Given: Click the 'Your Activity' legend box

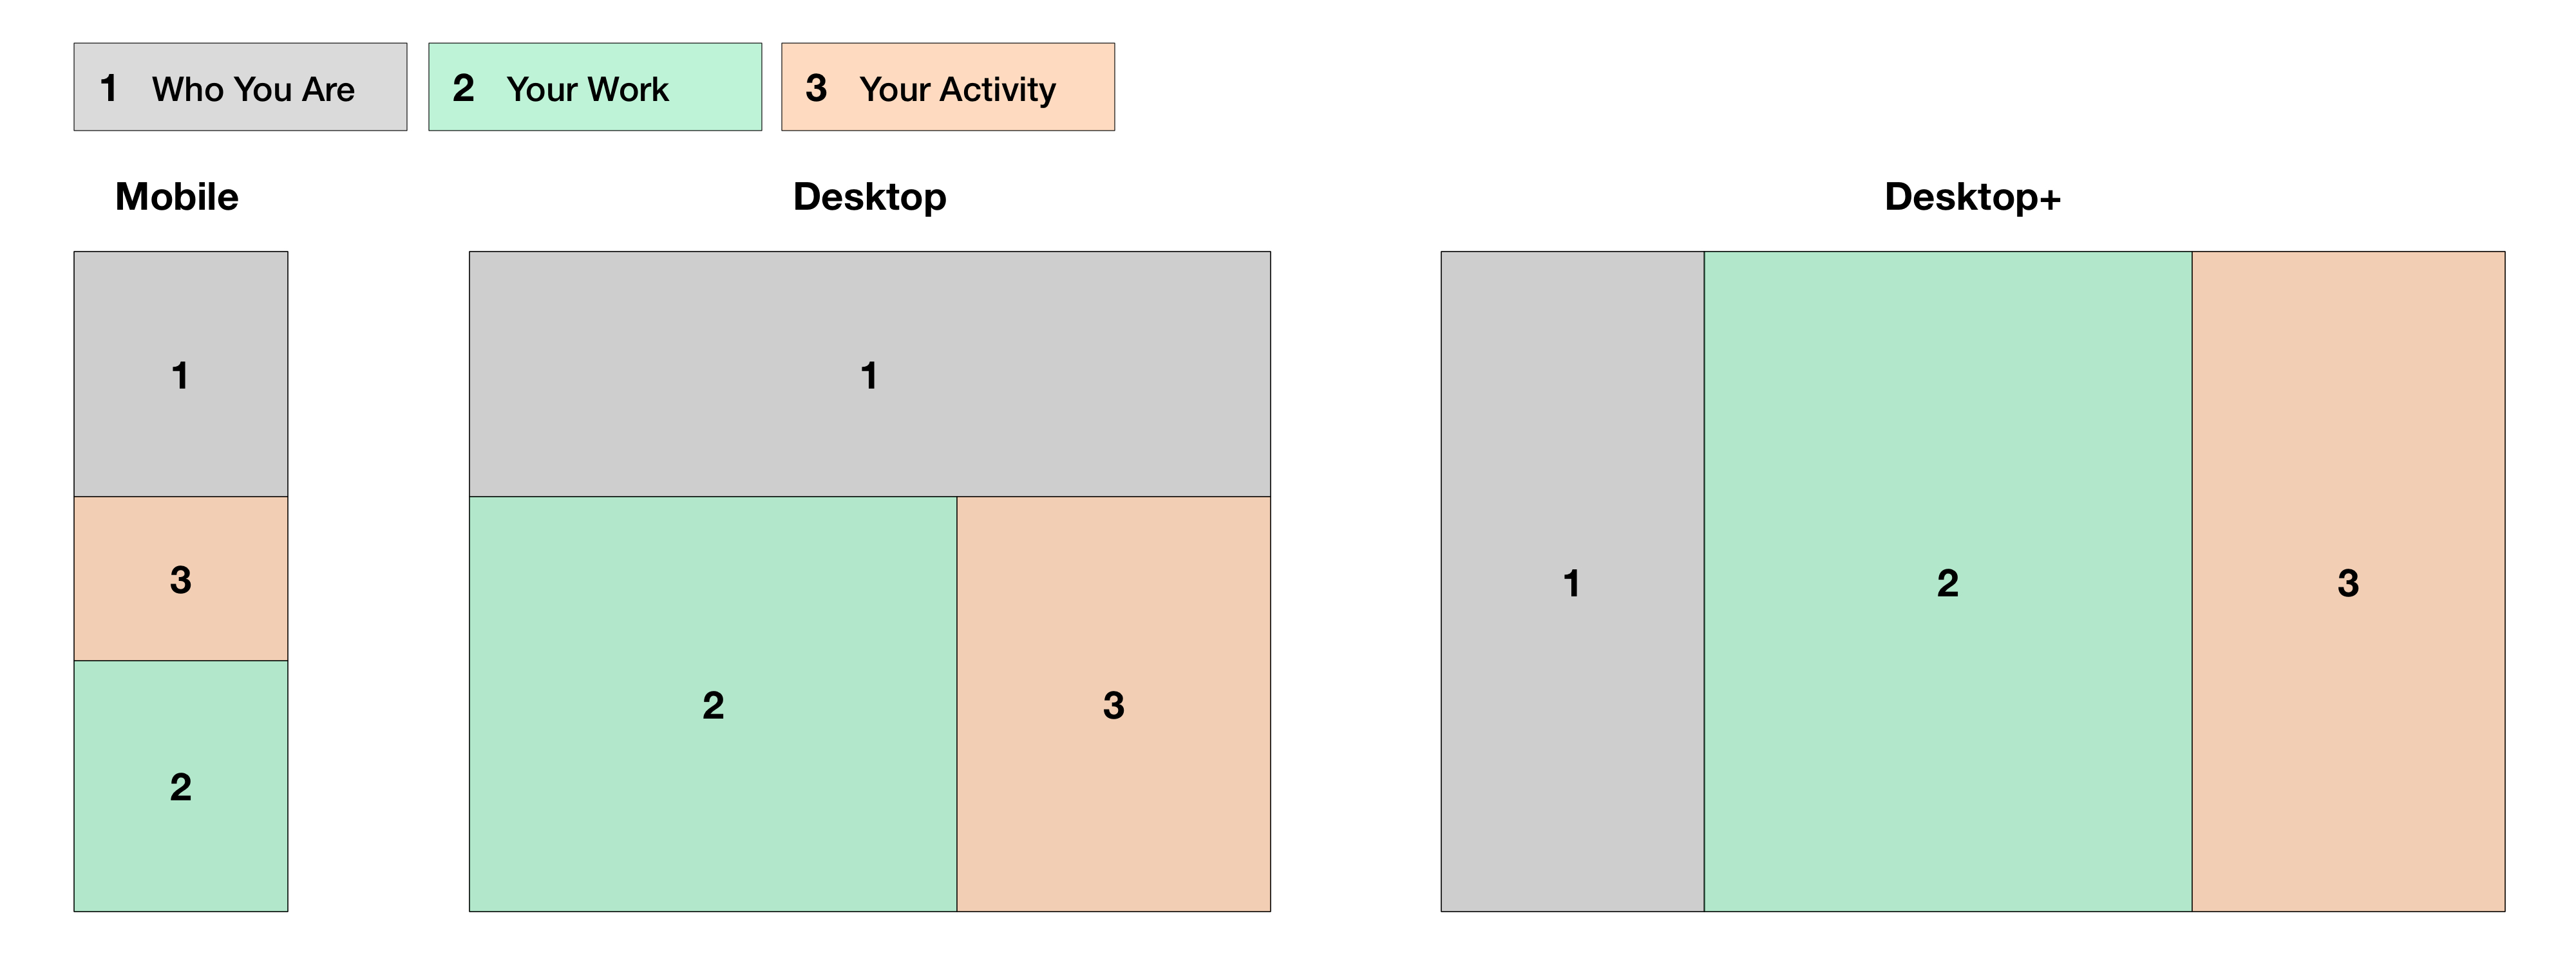Looking at the screenshot, I should [948, 87].
